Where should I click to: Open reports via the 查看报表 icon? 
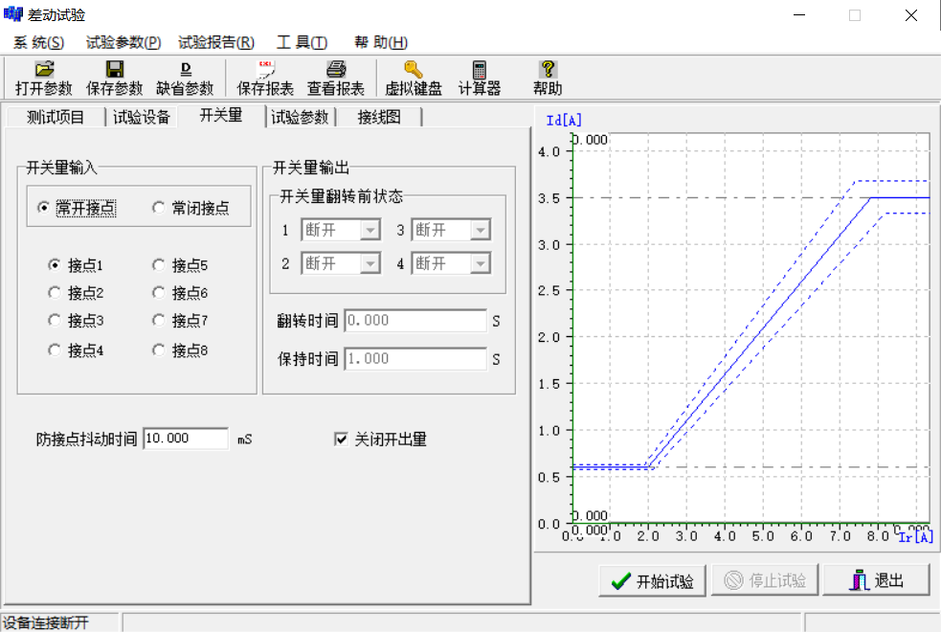(x=335, y=77)
